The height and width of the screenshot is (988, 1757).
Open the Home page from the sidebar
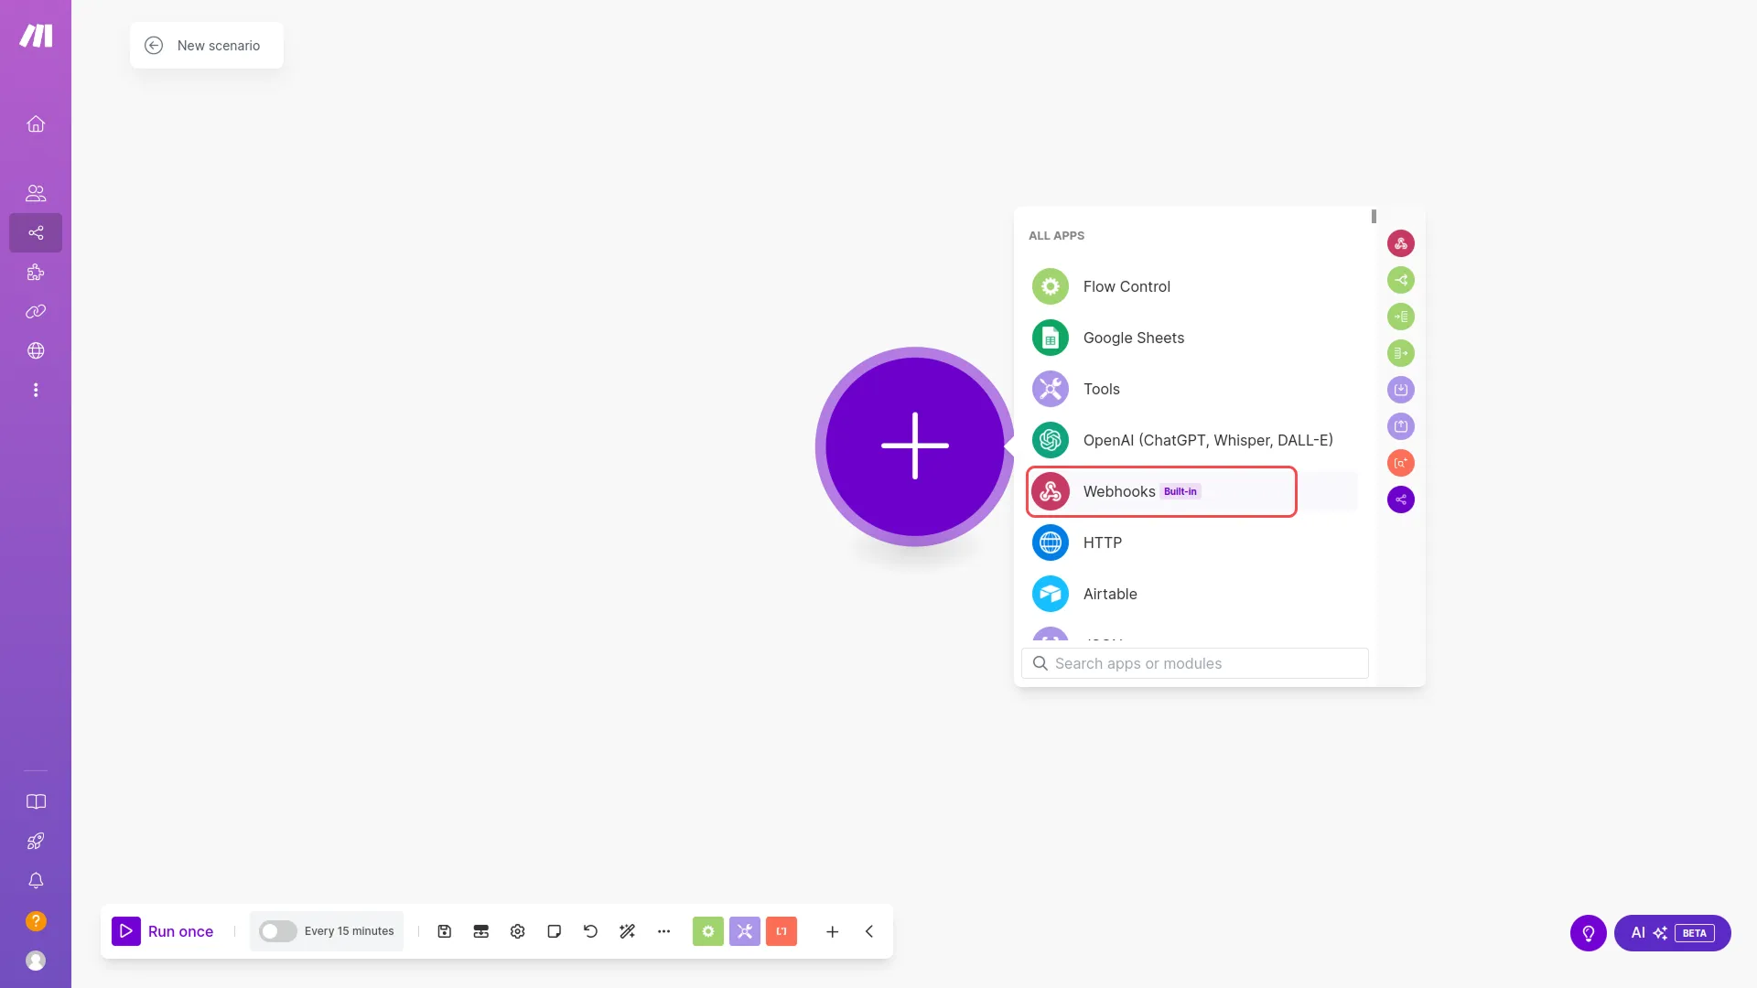tap(36, 123)
